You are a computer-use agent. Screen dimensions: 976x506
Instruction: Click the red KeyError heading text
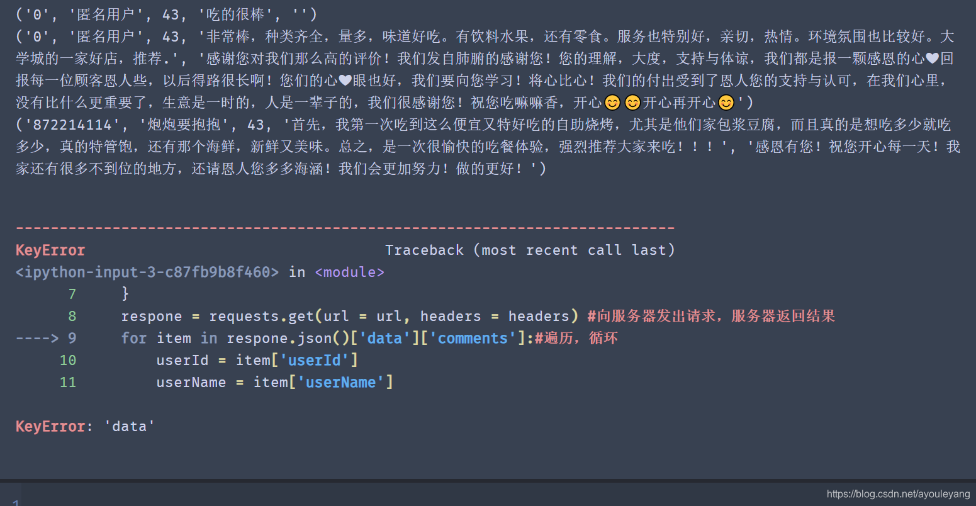(x=50, y=250)
